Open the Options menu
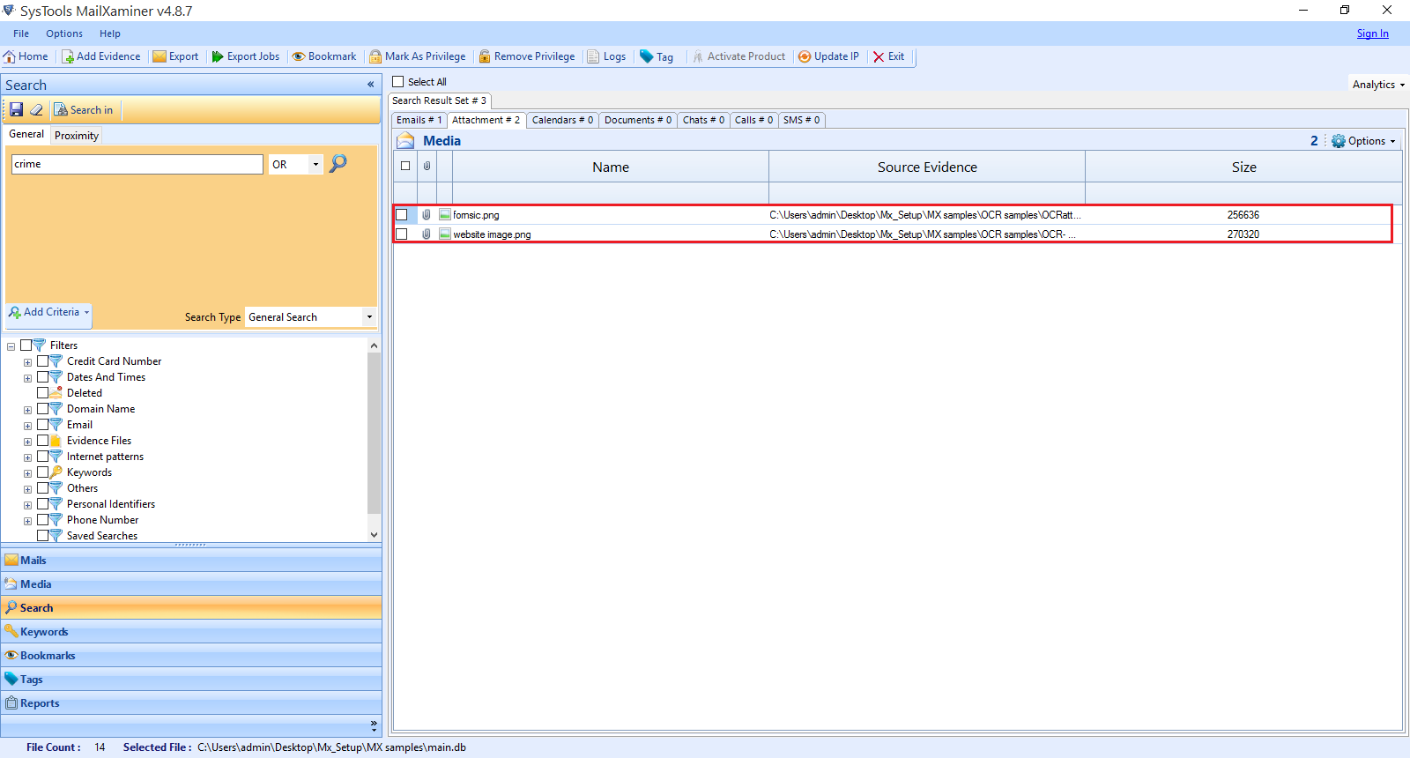1410x758 pixels. (x=64, y=33)
